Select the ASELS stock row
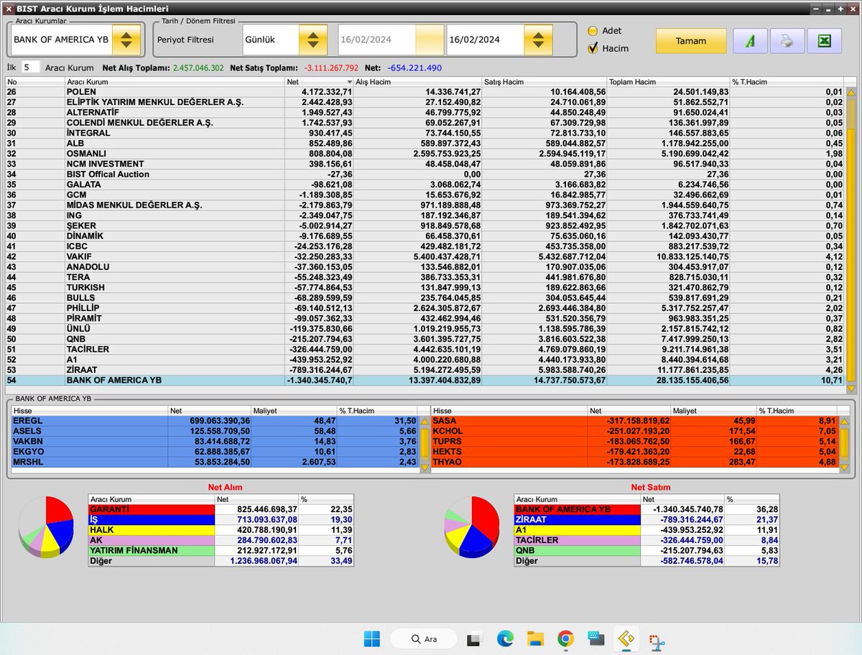The image size is (862, 655). click(x=215, y=431)
